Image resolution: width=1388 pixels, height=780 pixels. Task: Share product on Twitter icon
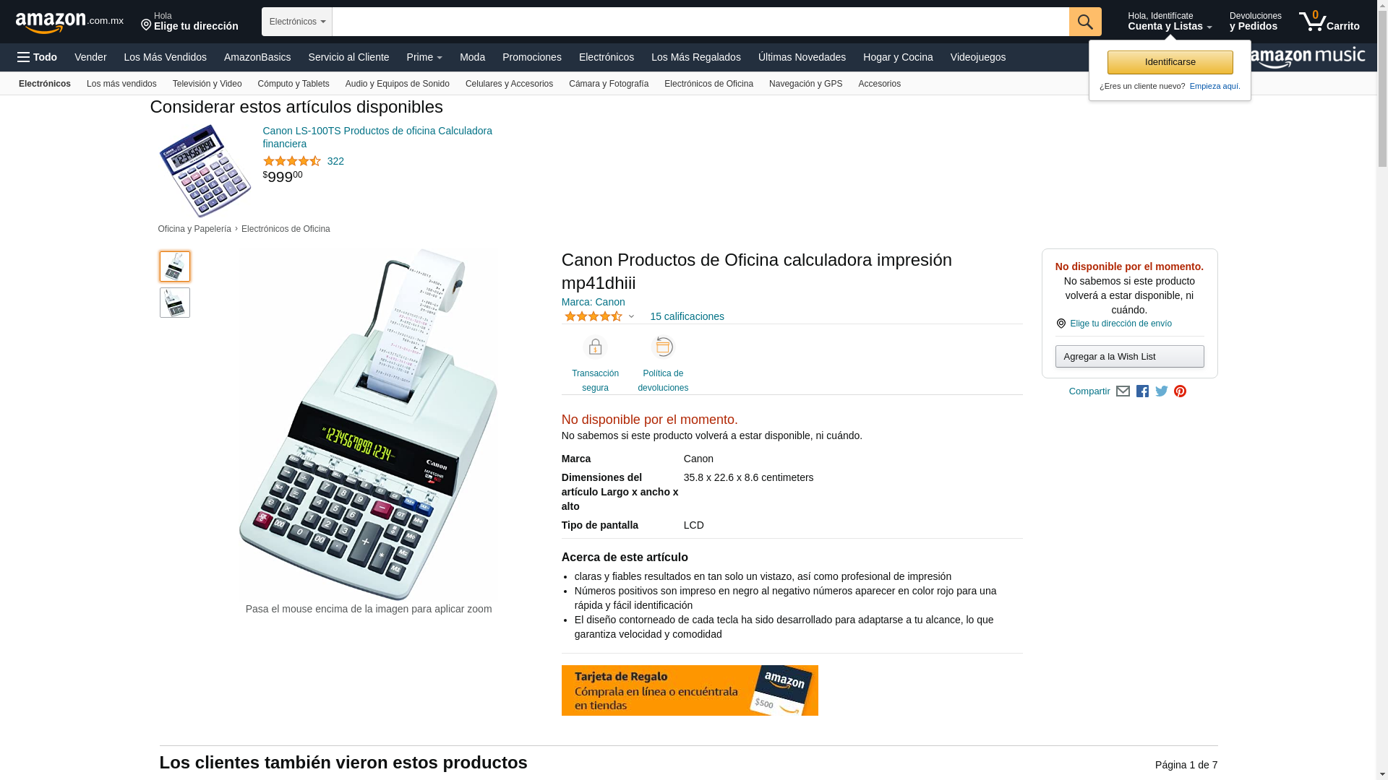point(1162,391)
